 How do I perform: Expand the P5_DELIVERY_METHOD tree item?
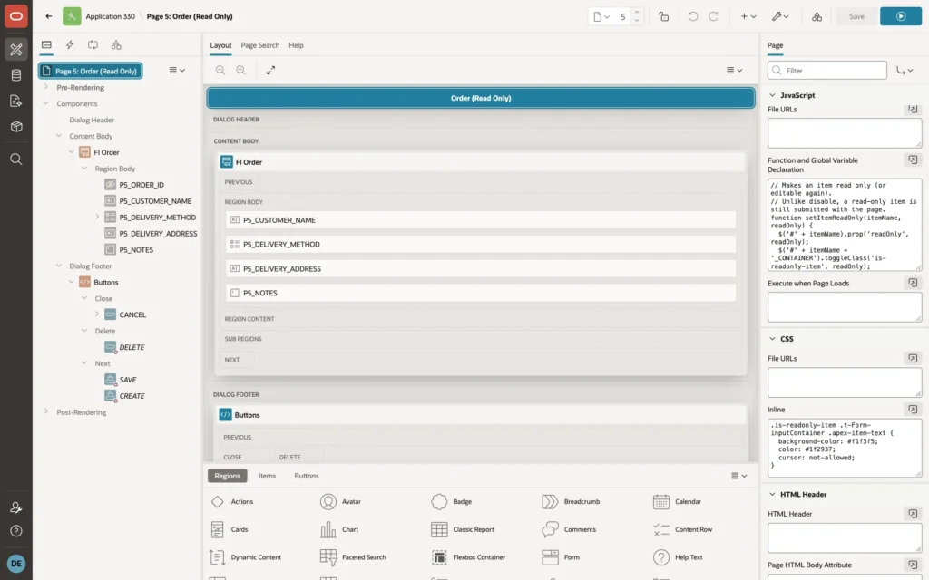97,217
